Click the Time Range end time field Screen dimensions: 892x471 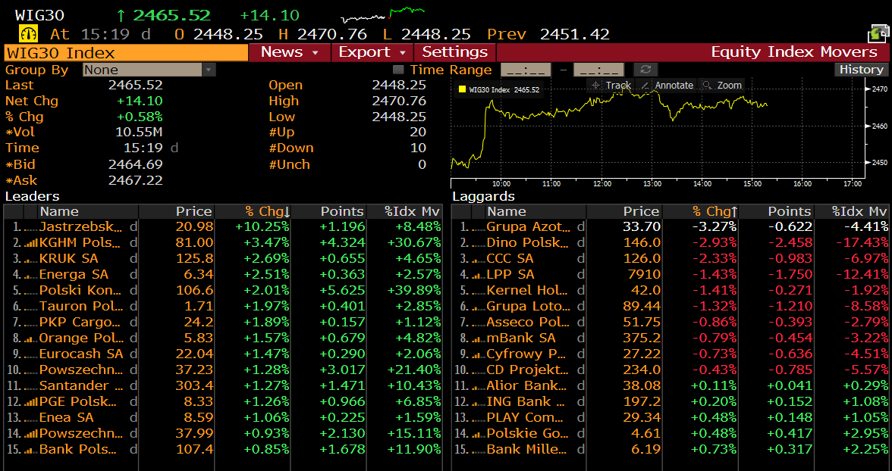click(x=598, y=70)
